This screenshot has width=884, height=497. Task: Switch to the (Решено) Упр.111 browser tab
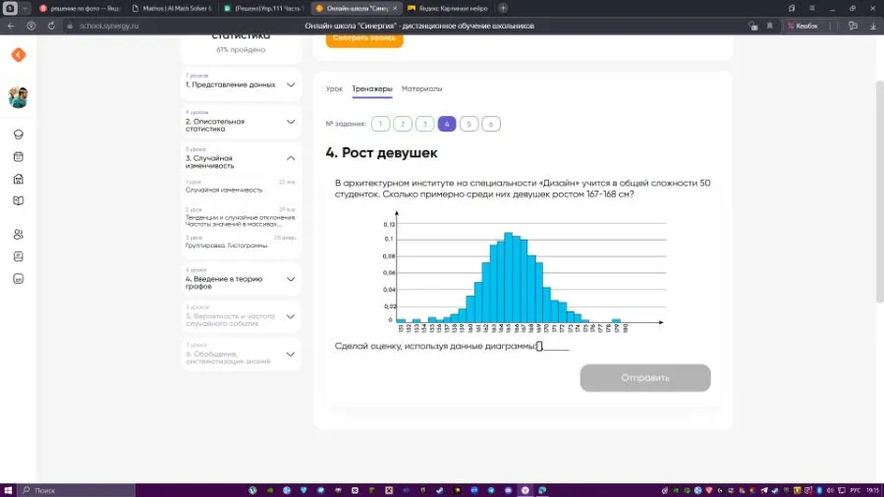[264, 9]
